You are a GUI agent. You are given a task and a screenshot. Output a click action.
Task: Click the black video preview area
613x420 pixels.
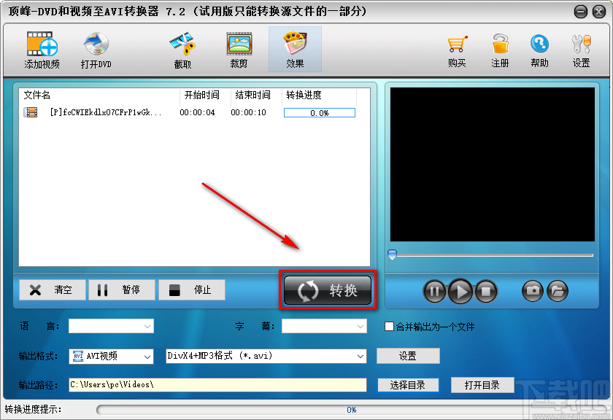point(492,165)
